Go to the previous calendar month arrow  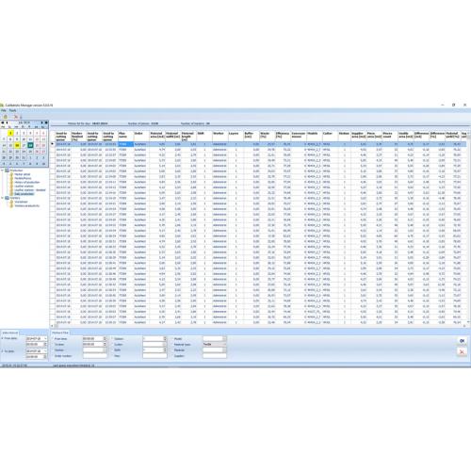pos(7,122)
